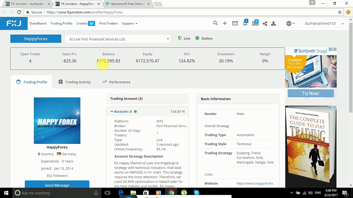Close the Apowersoft browser tab
The image size is (353, 198).
point(148,4)
